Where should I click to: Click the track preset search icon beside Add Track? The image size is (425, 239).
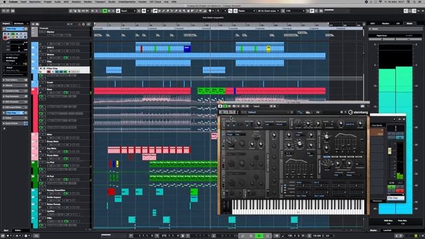[x=37, y=24]
